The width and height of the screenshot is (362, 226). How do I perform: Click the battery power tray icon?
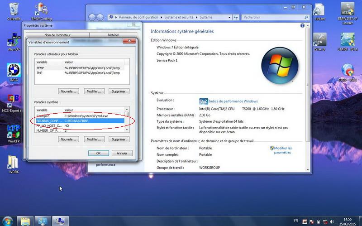coord(319,221)
